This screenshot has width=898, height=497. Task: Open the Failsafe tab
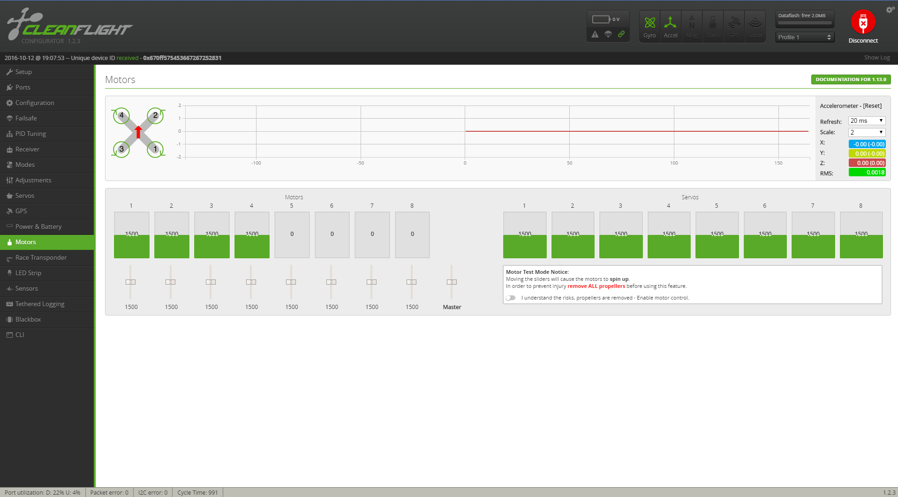click(47, 118)
